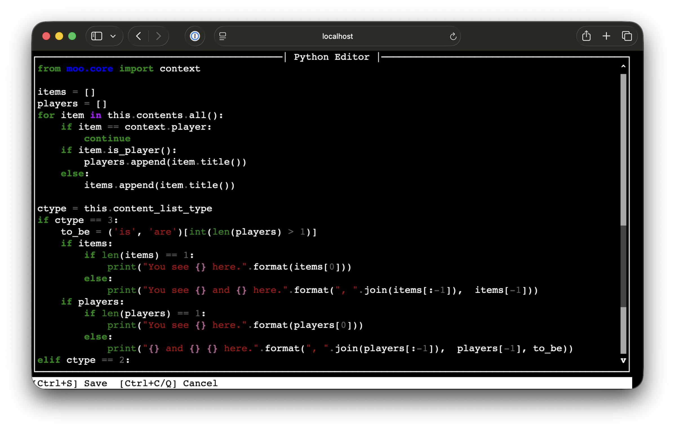The width and height of the screenshot is (675, 431).
Task: Open 1Password browser extension
Action: [195, 36]
